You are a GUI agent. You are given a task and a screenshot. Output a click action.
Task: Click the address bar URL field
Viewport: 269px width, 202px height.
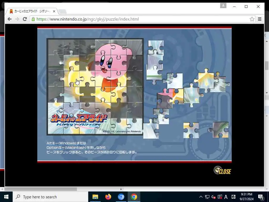142,19
